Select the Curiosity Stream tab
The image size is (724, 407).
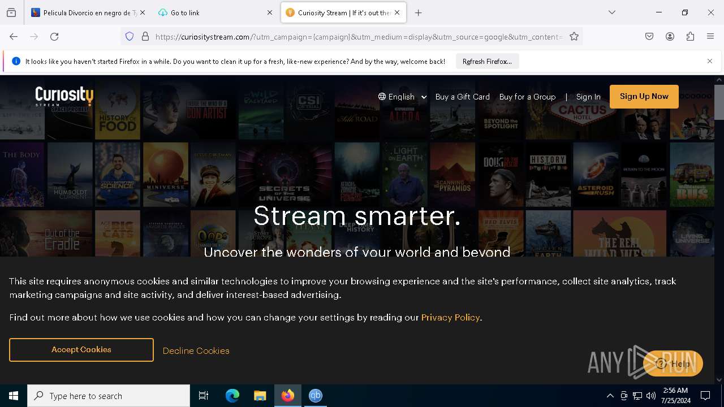pos(343,12)
